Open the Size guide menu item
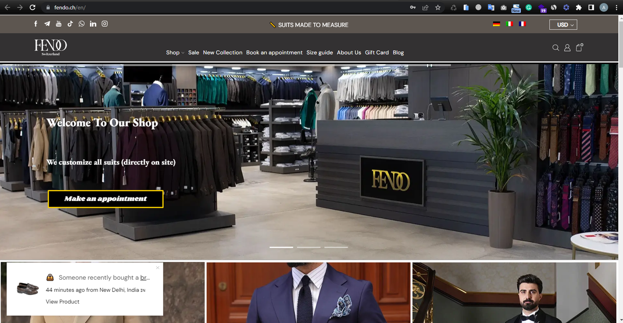This screenshot has width=623, height=323. coord(320,53)
